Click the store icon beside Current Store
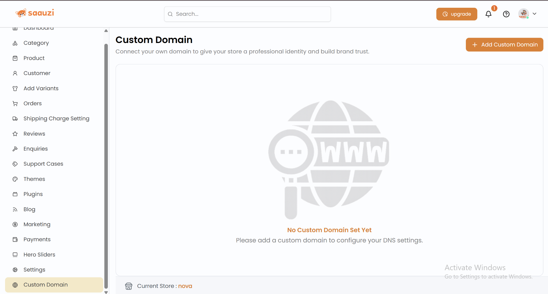 tap(129, 286)
